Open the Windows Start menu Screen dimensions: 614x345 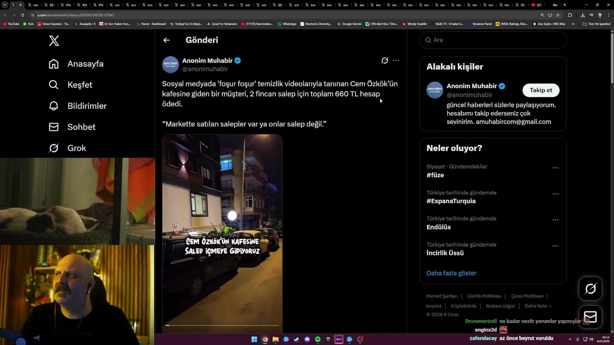pyautogui.click(x=254, y=339)
